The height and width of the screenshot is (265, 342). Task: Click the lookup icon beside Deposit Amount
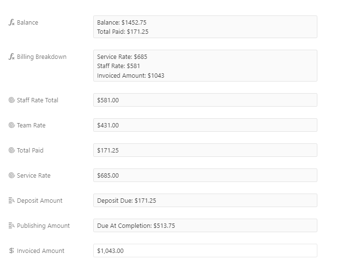pyautogui.click(x=12, y=200)
